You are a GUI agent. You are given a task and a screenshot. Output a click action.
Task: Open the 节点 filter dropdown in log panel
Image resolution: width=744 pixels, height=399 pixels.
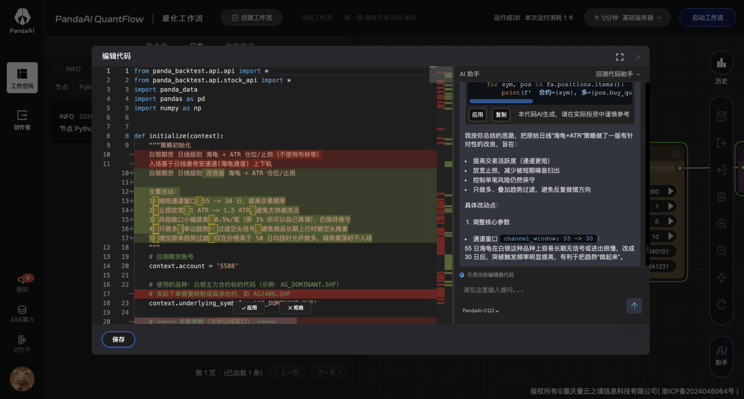coord(82,87)
